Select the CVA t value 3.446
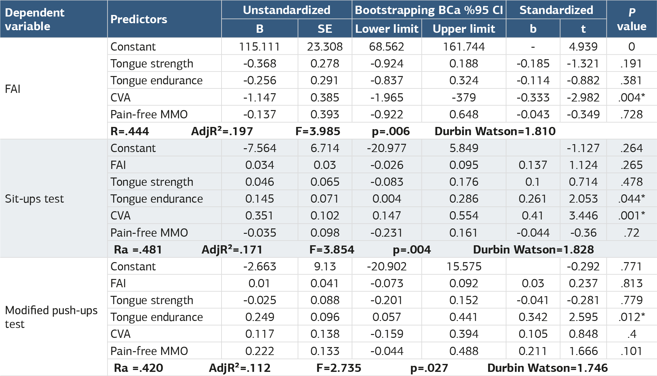The height and width of the screenshot is (376, 657). click(x=583, y=216)
